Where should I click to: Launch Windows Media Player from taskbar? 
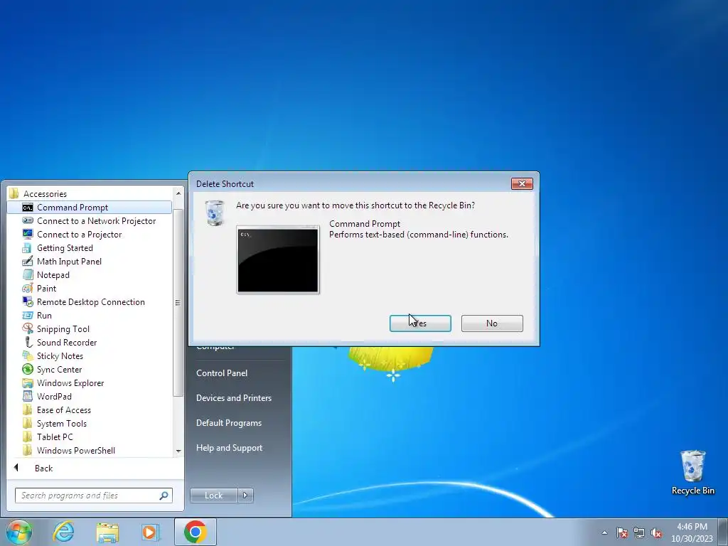point(151,532)
